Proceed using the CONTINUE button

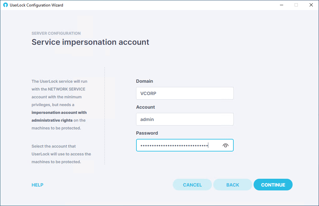(x=273, y=185)
